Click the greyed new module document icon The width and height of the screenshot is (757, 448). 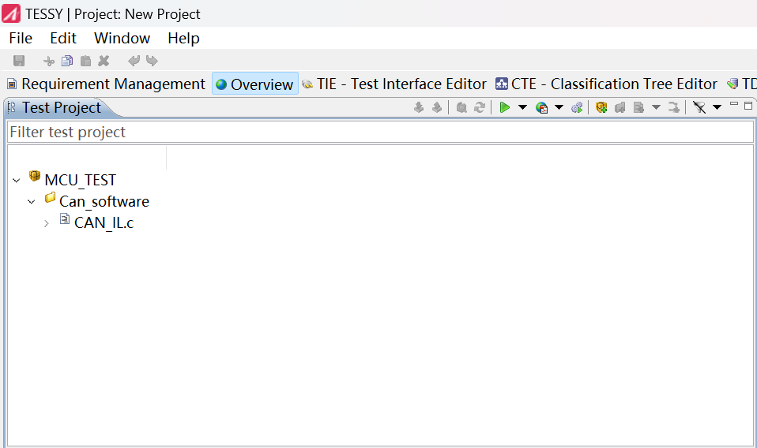638,107
